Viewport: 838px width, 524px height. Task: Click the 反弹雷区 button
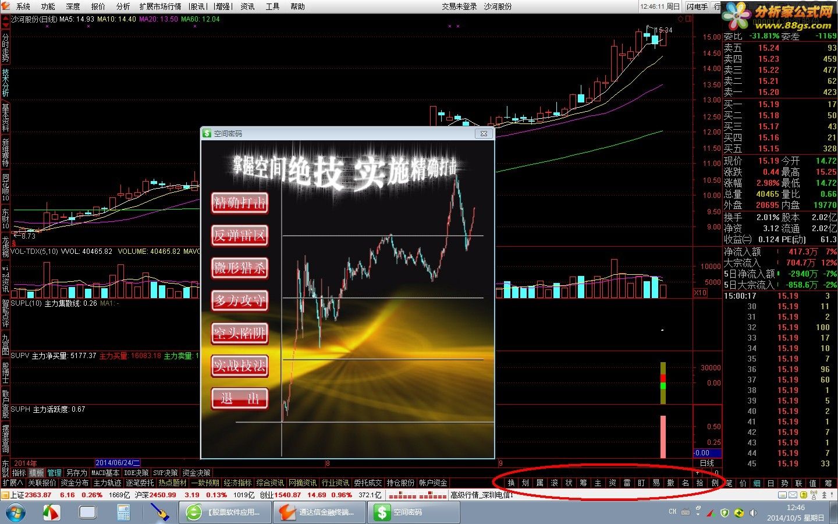(x=240, y=235)
